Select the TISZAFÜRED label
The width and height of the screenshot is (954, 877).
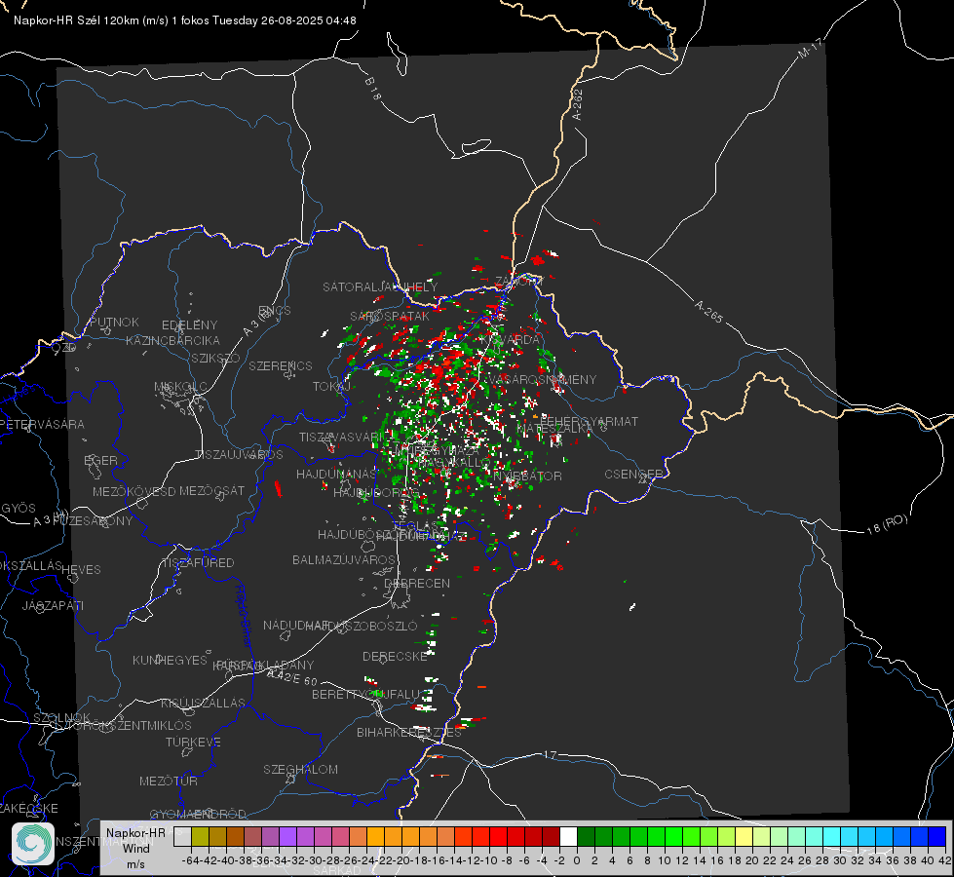(x=198, y=562)
